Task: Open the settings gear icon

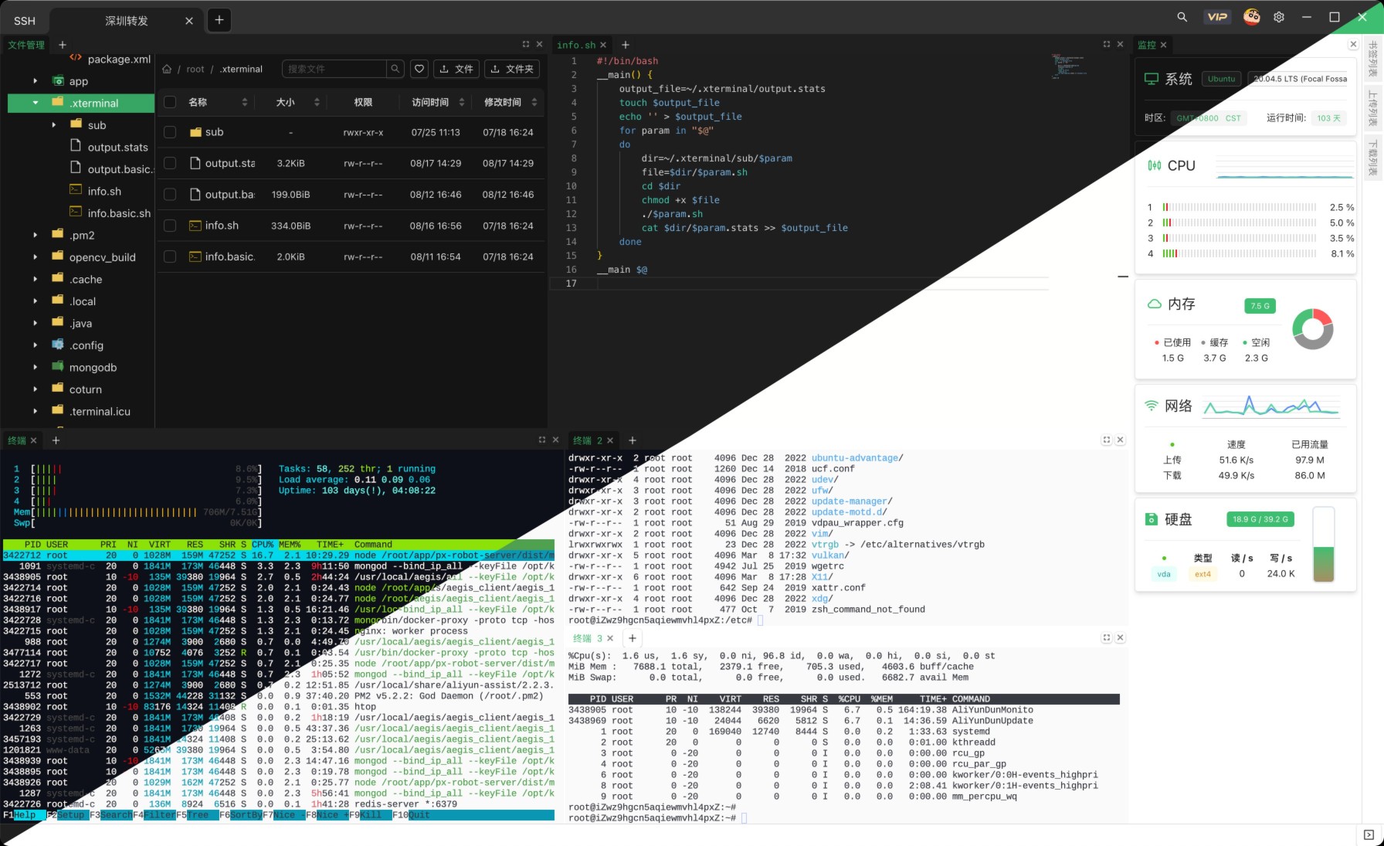Action: [1279, 17]
